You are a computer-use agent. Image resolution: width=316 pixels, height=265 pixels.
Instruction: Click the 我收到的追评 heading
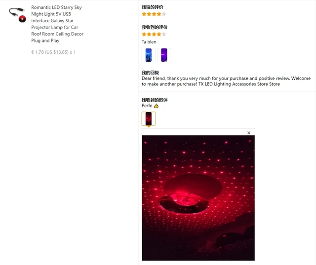click(x=155, y=100)
